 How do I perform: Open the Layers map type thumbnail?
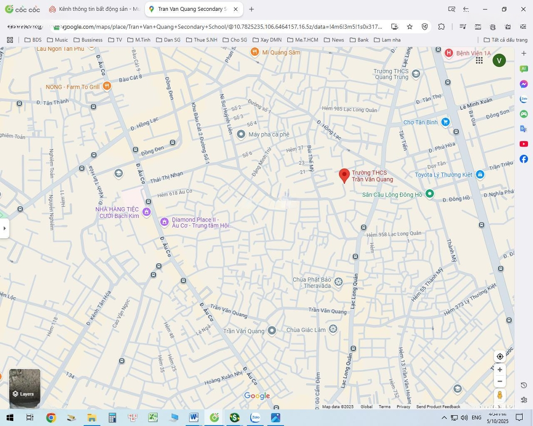25,389
